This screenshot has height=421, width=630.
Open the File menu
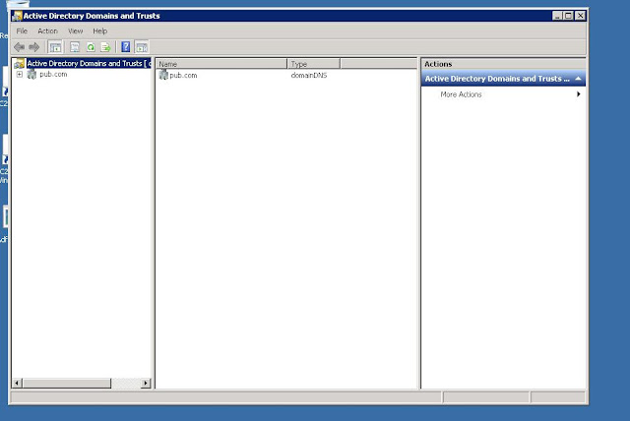[x=22, y=30]
